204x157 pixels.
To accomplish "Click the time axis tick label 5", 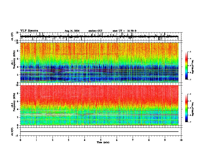I will coord(101,140).
